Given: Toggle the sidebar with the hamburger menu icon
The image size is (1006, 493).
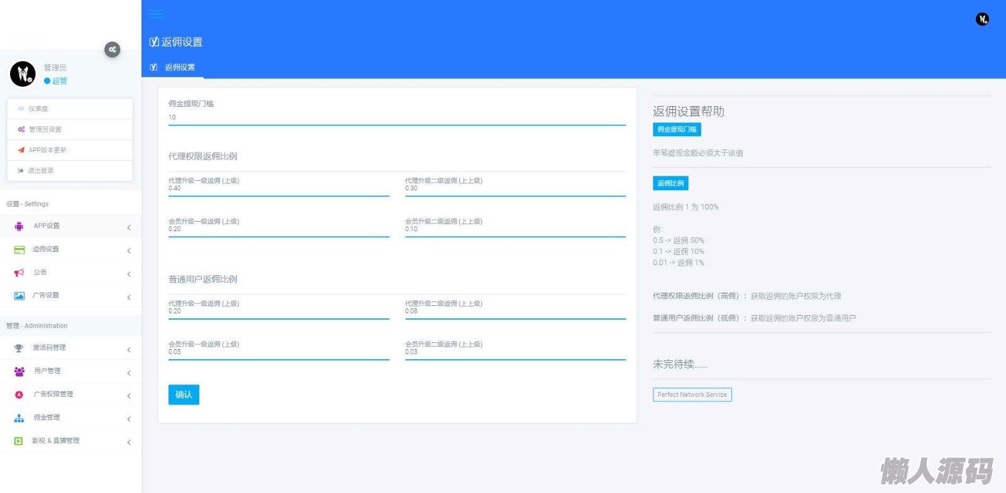Looking at the screenshot, I should 157,13.
